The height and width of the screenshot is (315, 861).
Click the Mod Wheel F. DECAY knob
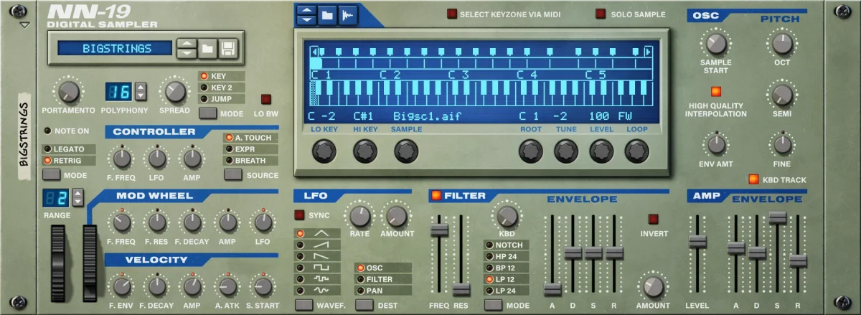pos(192,223)
